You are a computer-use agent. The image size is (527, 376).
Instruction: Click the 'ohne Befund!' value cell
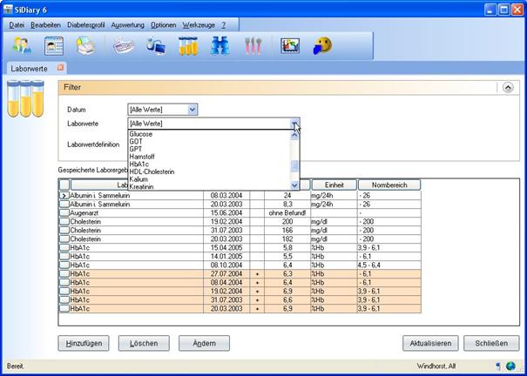[287, 213]
